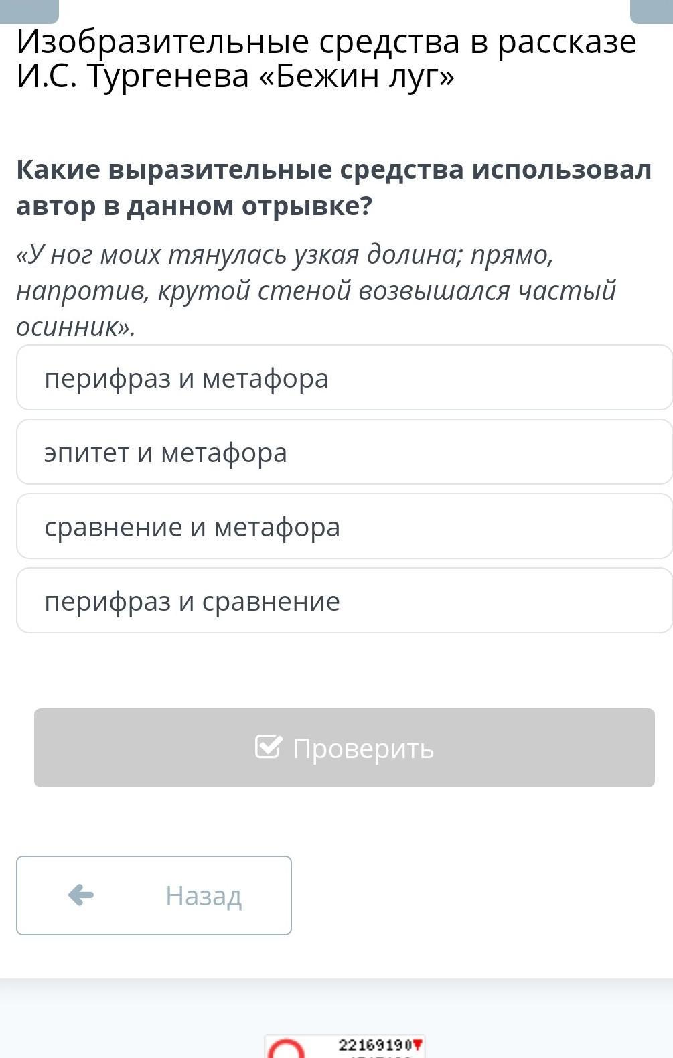Click the lesson title about «Бежин луг»
This screenshot has width=673, height=1058.
(326, 59)
